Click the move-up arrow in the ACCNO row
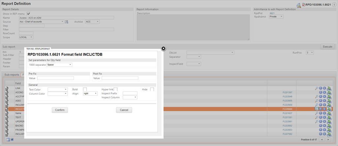This screenshot has width=338, height=146. point(320,93)
